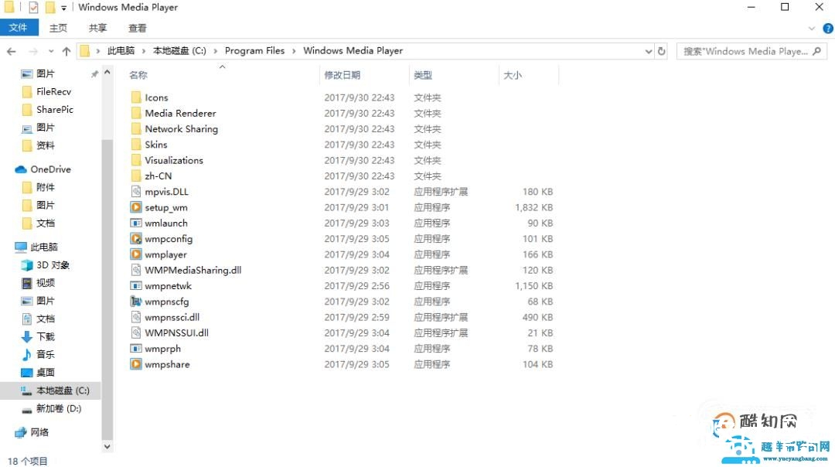Click the wmpconfig application icon
This screenshot has width=835, height=467.
point(136,239)
